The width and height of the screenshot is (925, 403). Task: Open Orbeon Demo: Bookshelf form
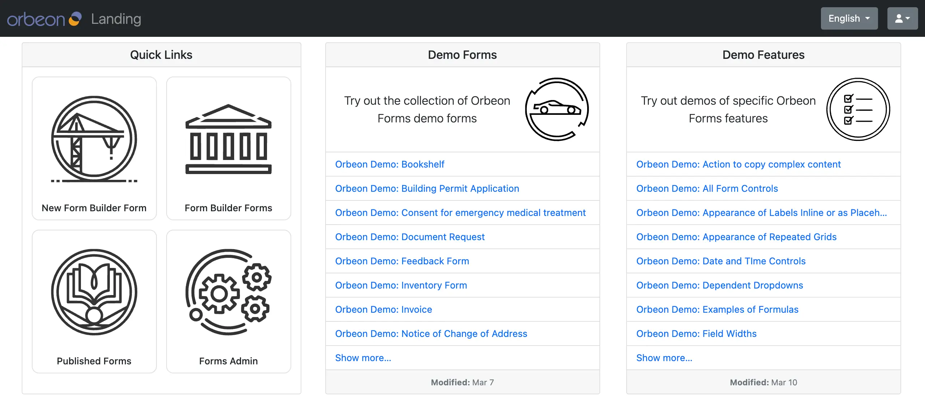pos(390,164)
